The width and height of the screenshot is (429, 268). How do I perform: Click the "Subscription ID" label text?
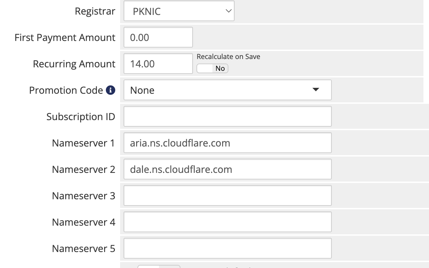click(x=81, y=117)
